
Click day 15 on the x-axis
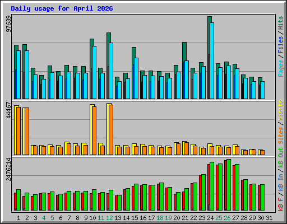tap(135, 218)
